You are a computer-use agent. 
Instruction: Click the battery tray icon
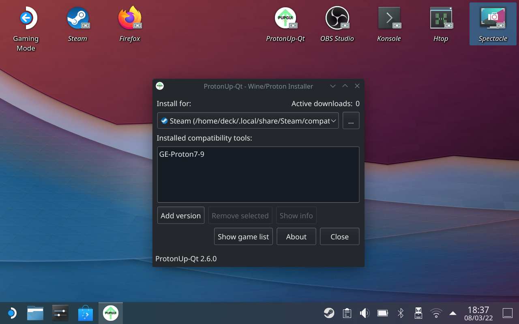tap(383, 313)
